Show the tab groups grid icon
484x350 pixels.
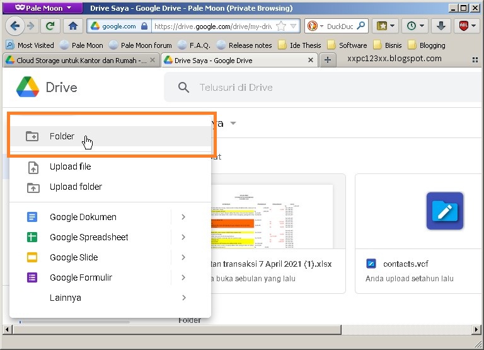[x=475, y=61]
